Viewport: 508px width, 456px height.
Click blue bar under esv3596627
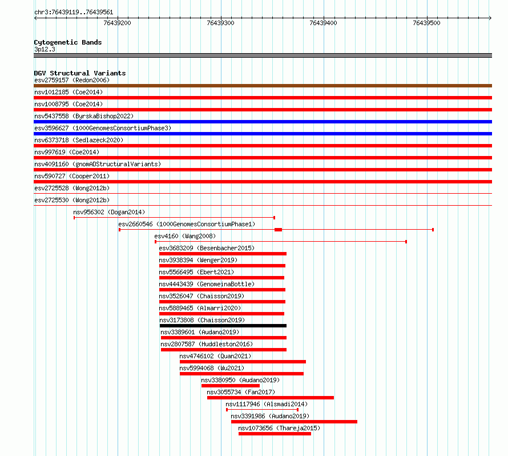tap(263, 134)
